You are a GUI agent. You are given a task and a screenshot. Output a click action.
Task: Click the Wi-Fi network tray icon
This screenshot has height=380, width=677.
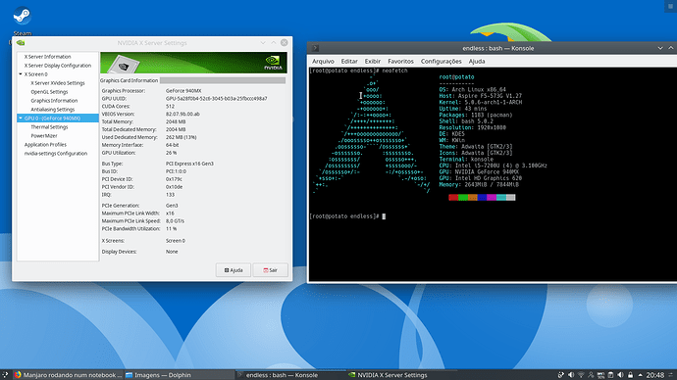point(581,375)
